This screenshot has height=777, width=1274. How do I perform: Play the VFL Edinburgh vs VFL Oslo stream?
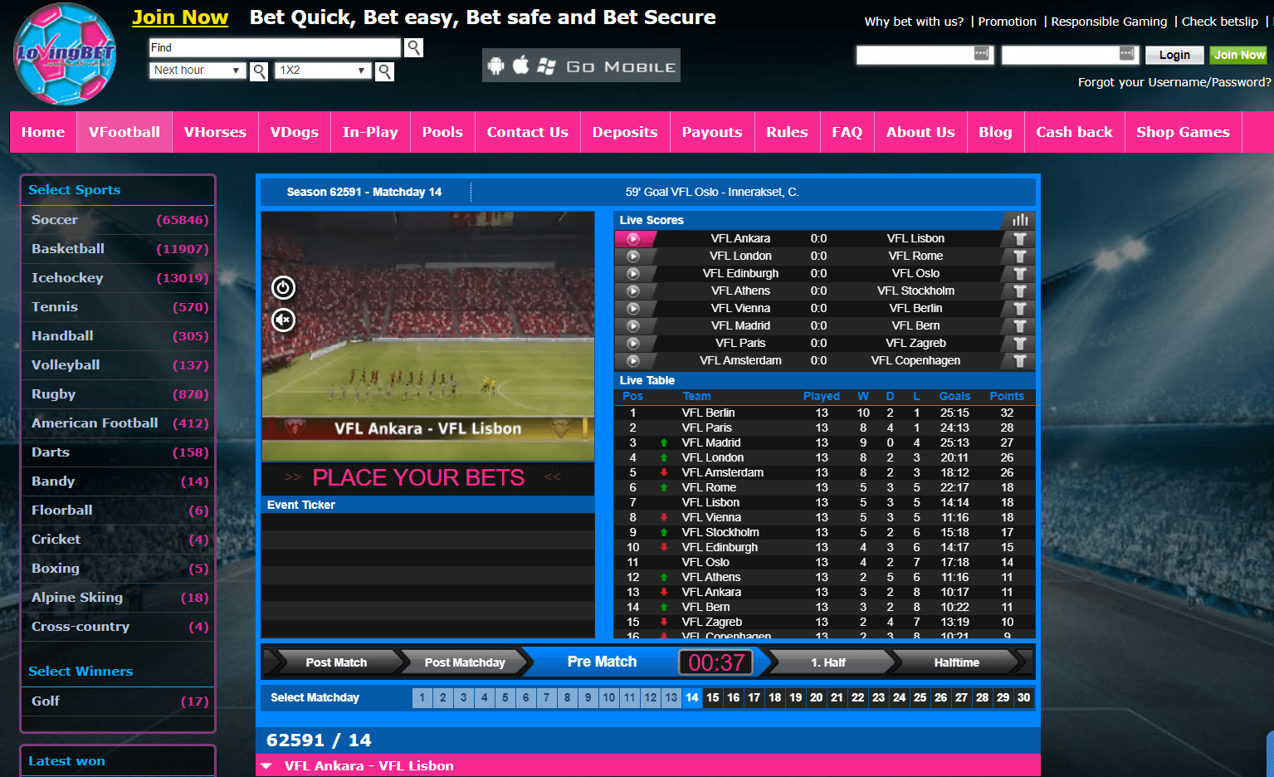point(633,273)
